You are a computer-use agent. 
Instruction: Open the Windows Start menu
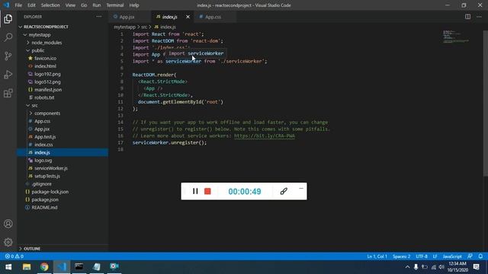8,267
